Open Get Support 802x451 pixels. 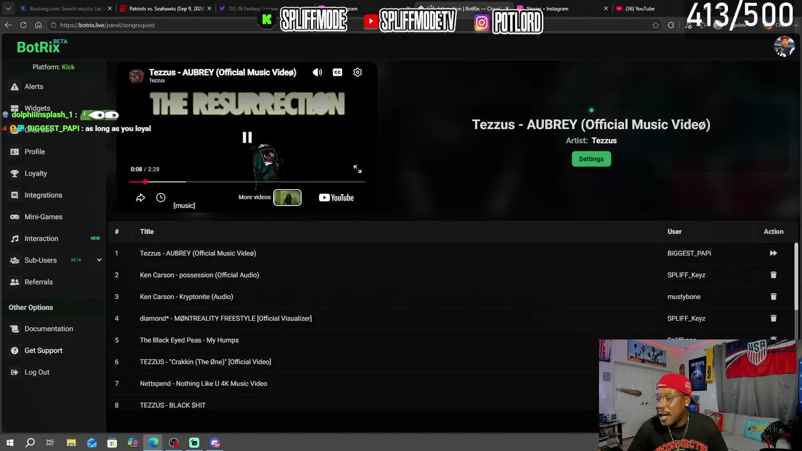pyautogui.click(x=43, y=351)
